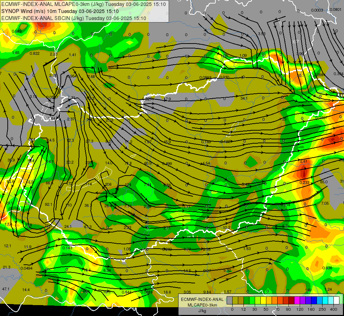Screen dimensions: 344x316
Task: Click the legend tick label 70
Action: tap(277, 309)
